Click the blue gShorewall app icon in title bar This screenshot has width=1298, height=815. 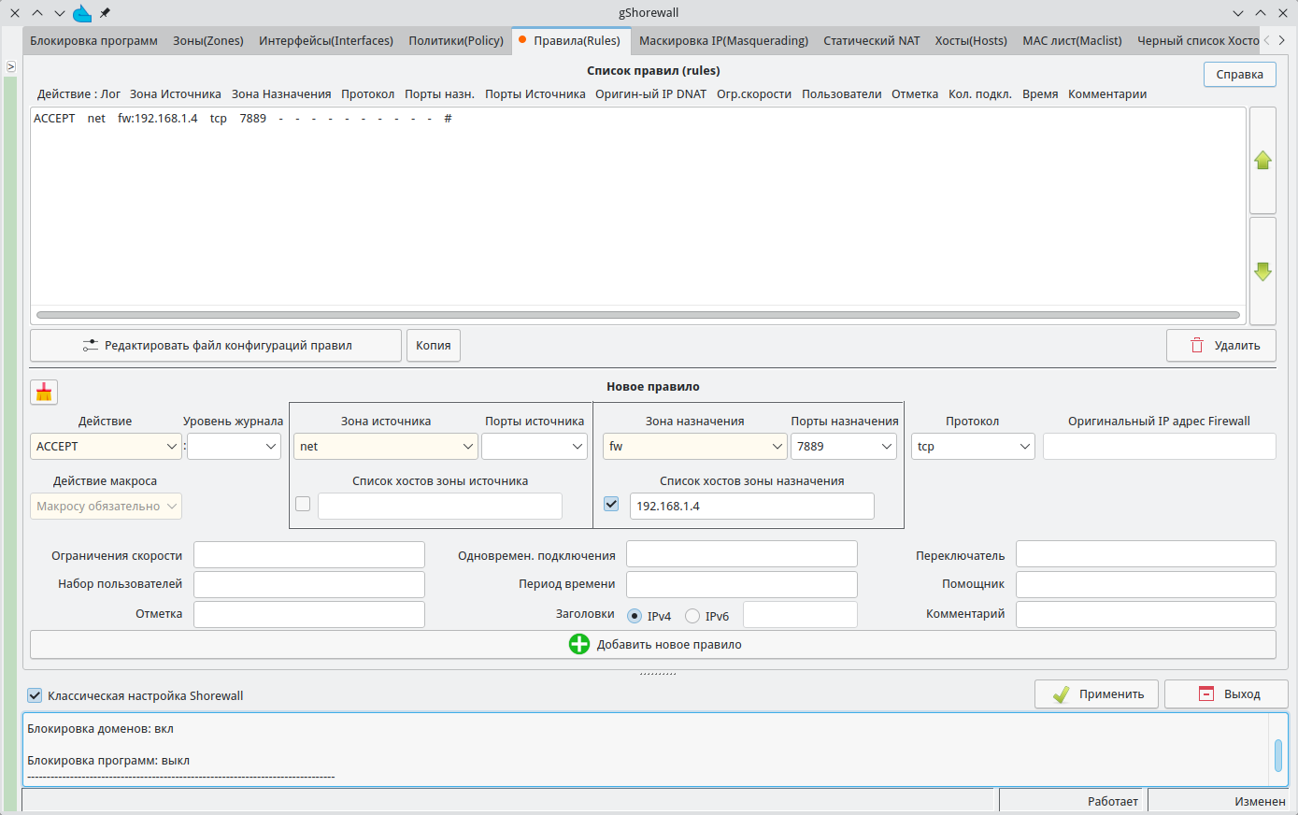[82, 13]
